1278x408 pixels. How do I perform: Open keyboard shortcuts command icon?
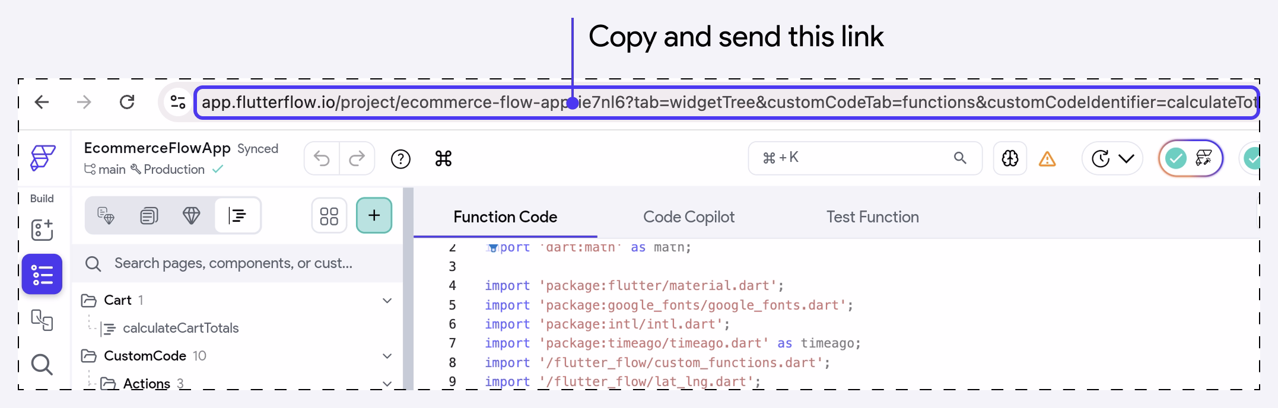pos(443,158)
